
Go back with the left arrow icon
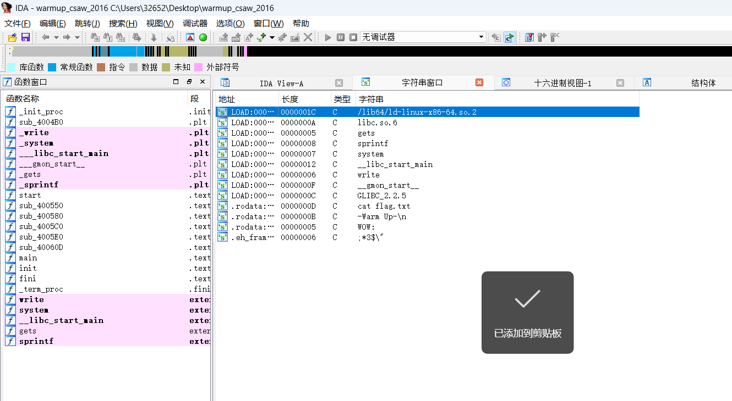click(46, 37)
